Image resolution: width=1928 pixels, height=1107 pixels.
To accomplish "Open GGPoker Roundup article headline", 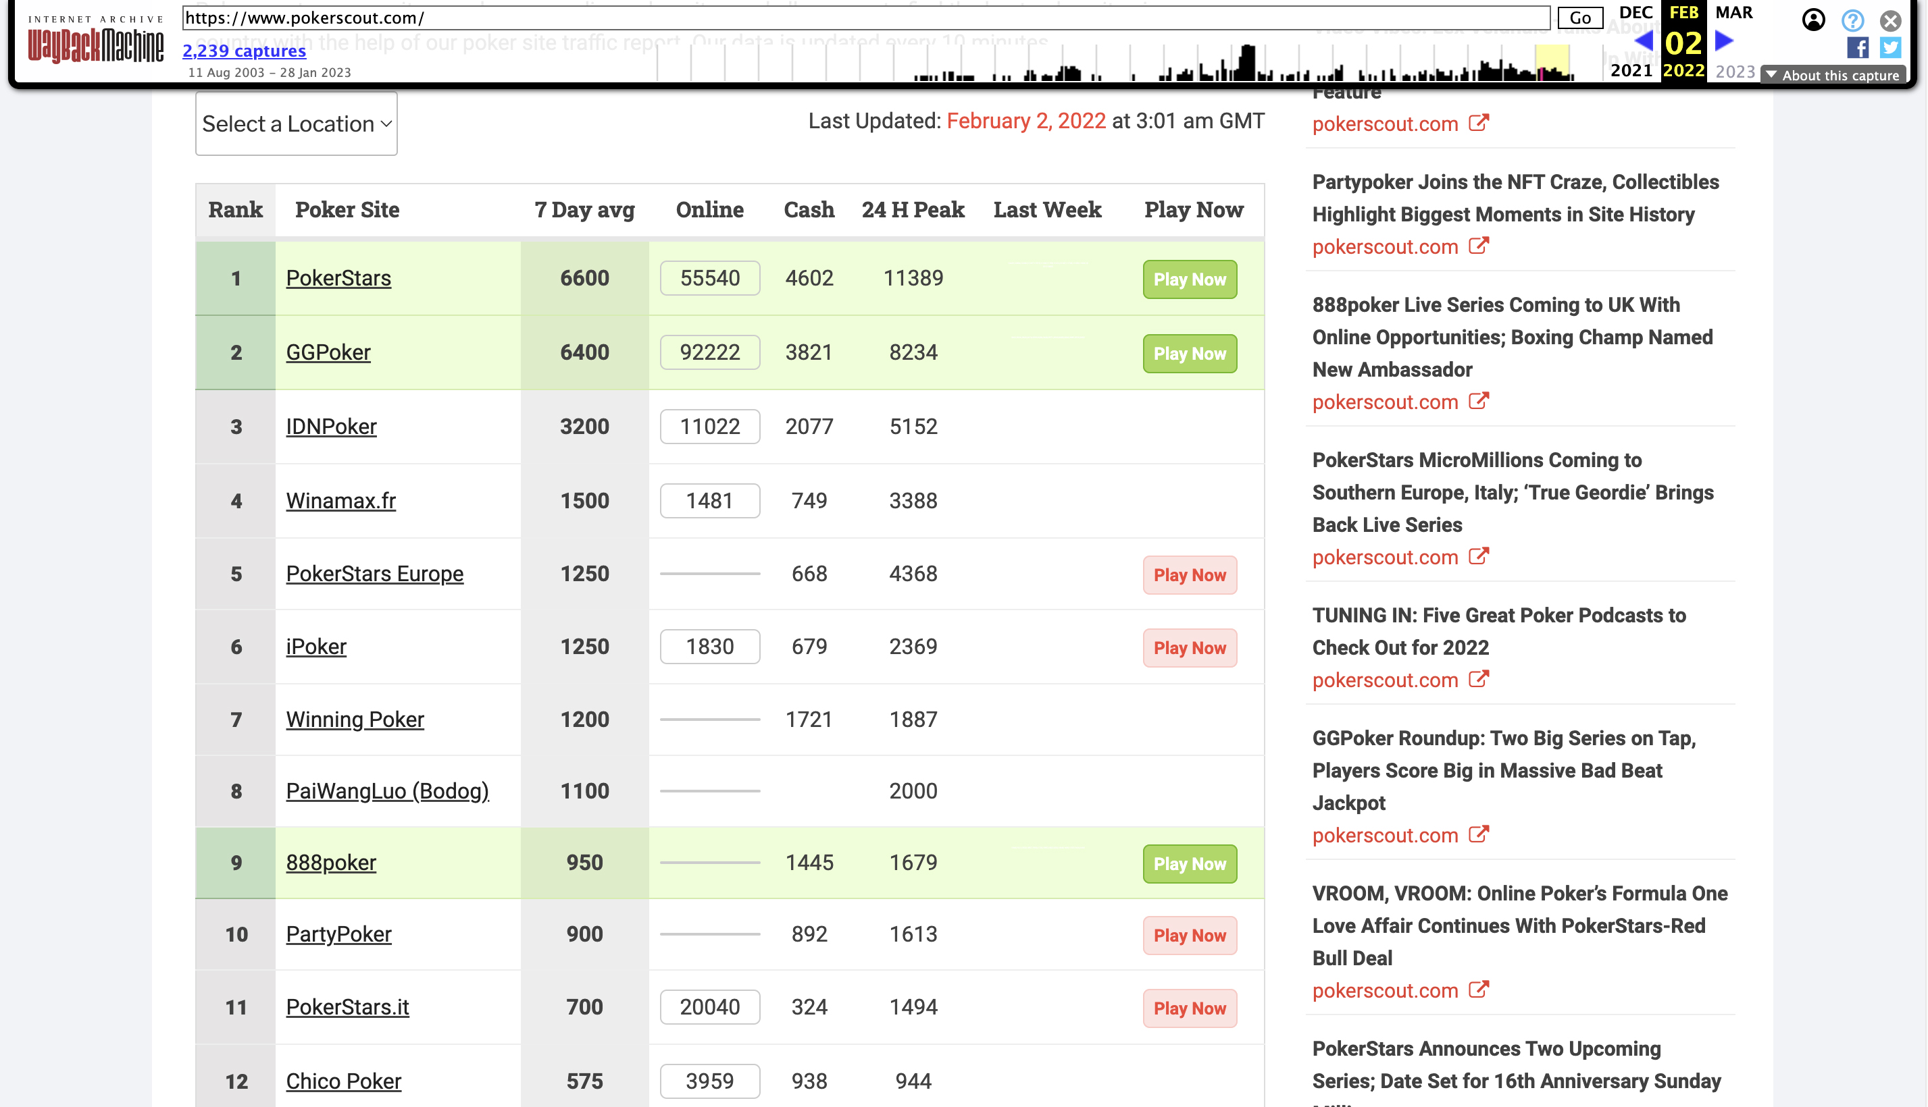I will click(x=1504, y=770).
